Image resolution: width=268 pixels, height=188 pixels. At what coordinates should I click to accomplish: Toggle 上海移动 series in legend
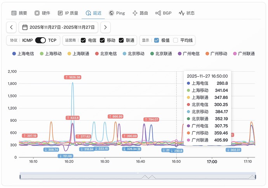point(51,54)
